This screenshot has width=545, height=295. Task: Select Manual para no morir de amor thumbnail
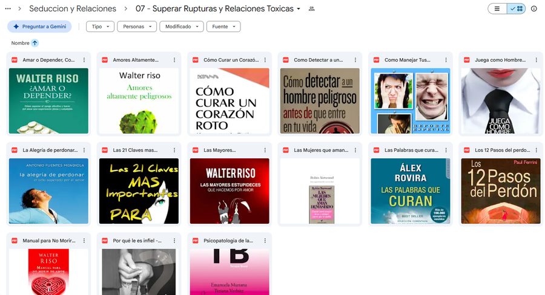pyautogui.click(x=48, y=272)
